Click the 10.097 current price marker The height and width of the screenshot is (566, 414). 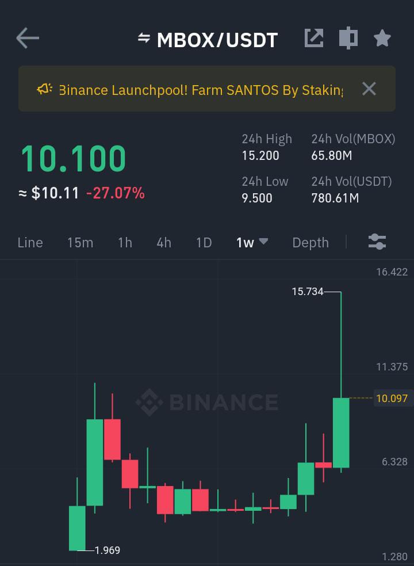(392, 398)
